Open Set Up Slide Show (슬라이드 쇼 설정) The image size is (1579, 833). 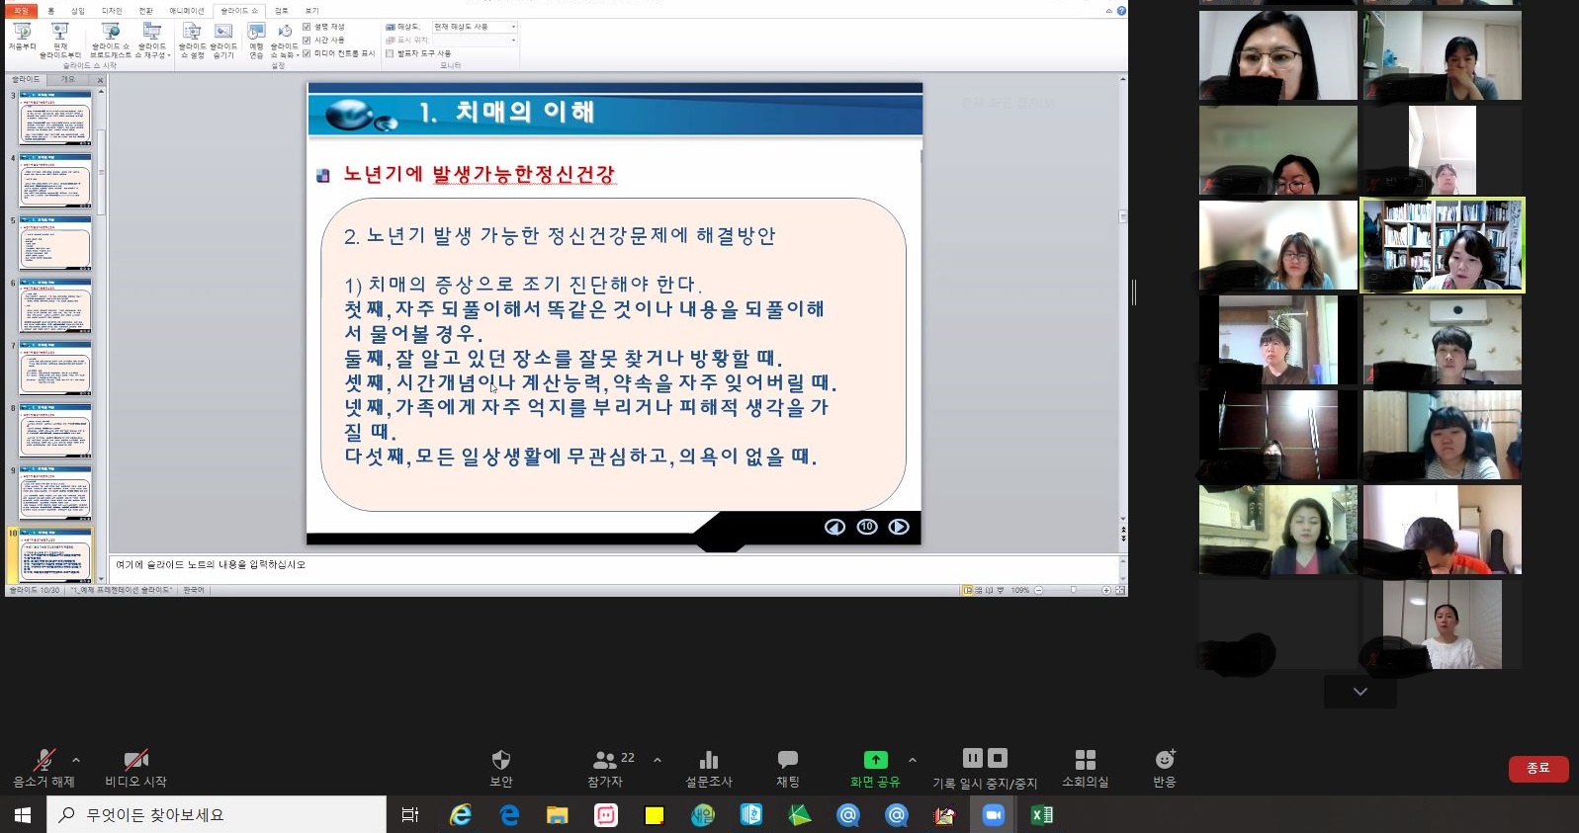pyautogui.click(x=192, y=41)
